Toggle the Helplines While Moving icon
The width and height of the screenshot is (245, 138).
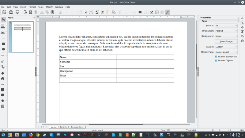tap(86, 12)
